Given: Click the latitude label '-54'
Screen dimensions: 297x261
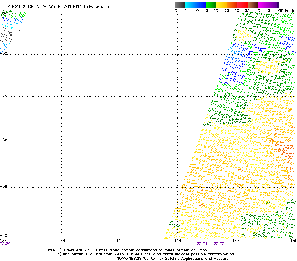Looking at the screenshot, I should click(4, 95).
